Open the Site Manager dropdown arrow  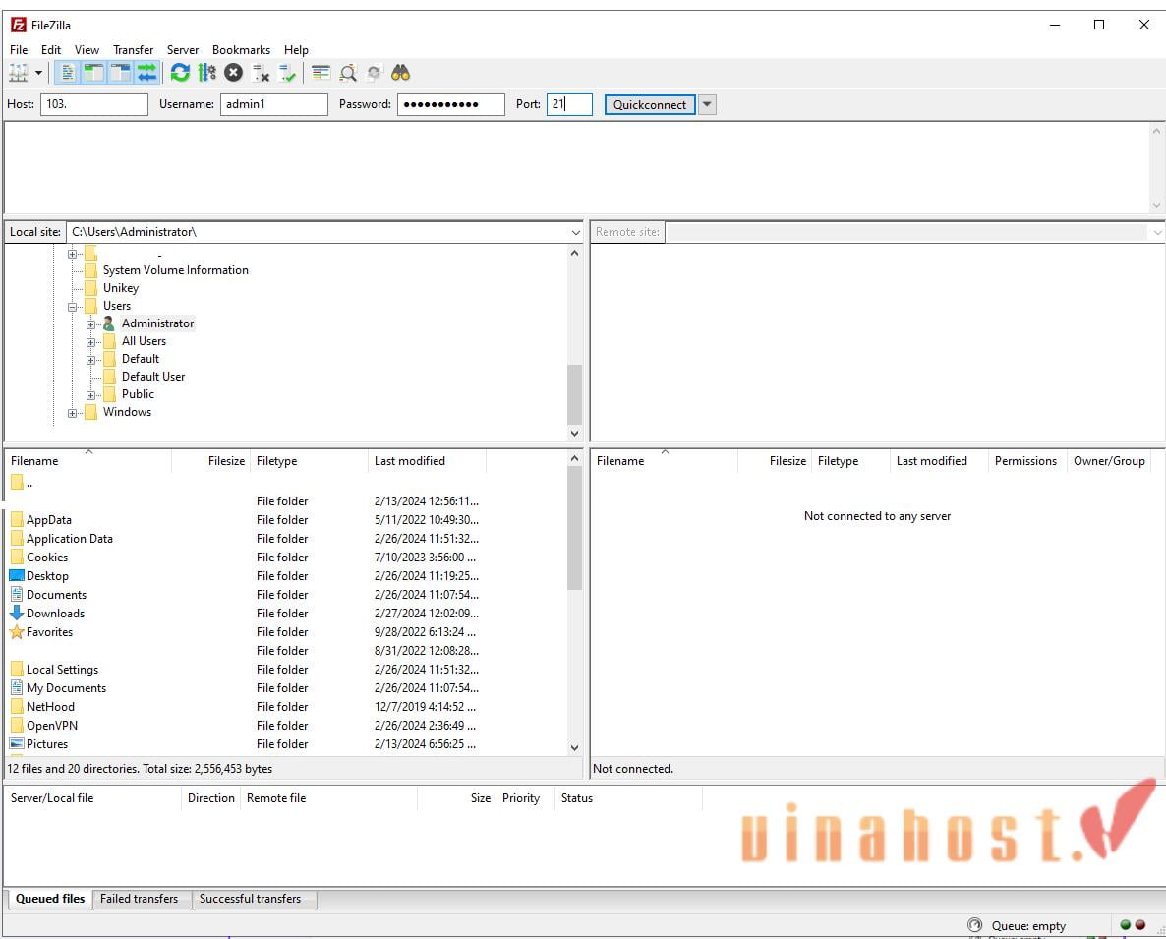tap(38, 73)
